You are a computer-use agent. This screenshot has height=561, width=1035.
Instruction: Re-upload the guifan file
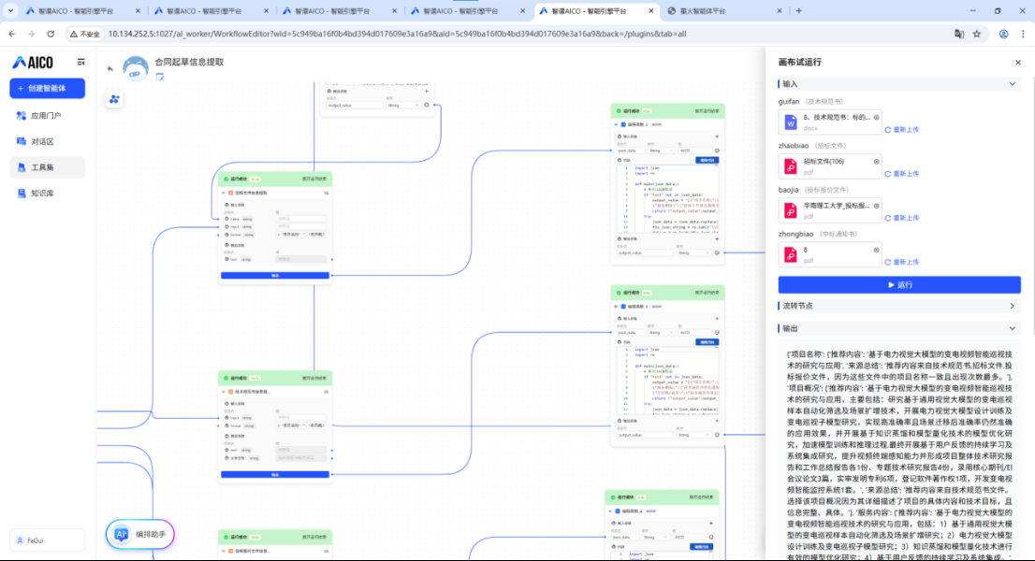pos(902,130)
